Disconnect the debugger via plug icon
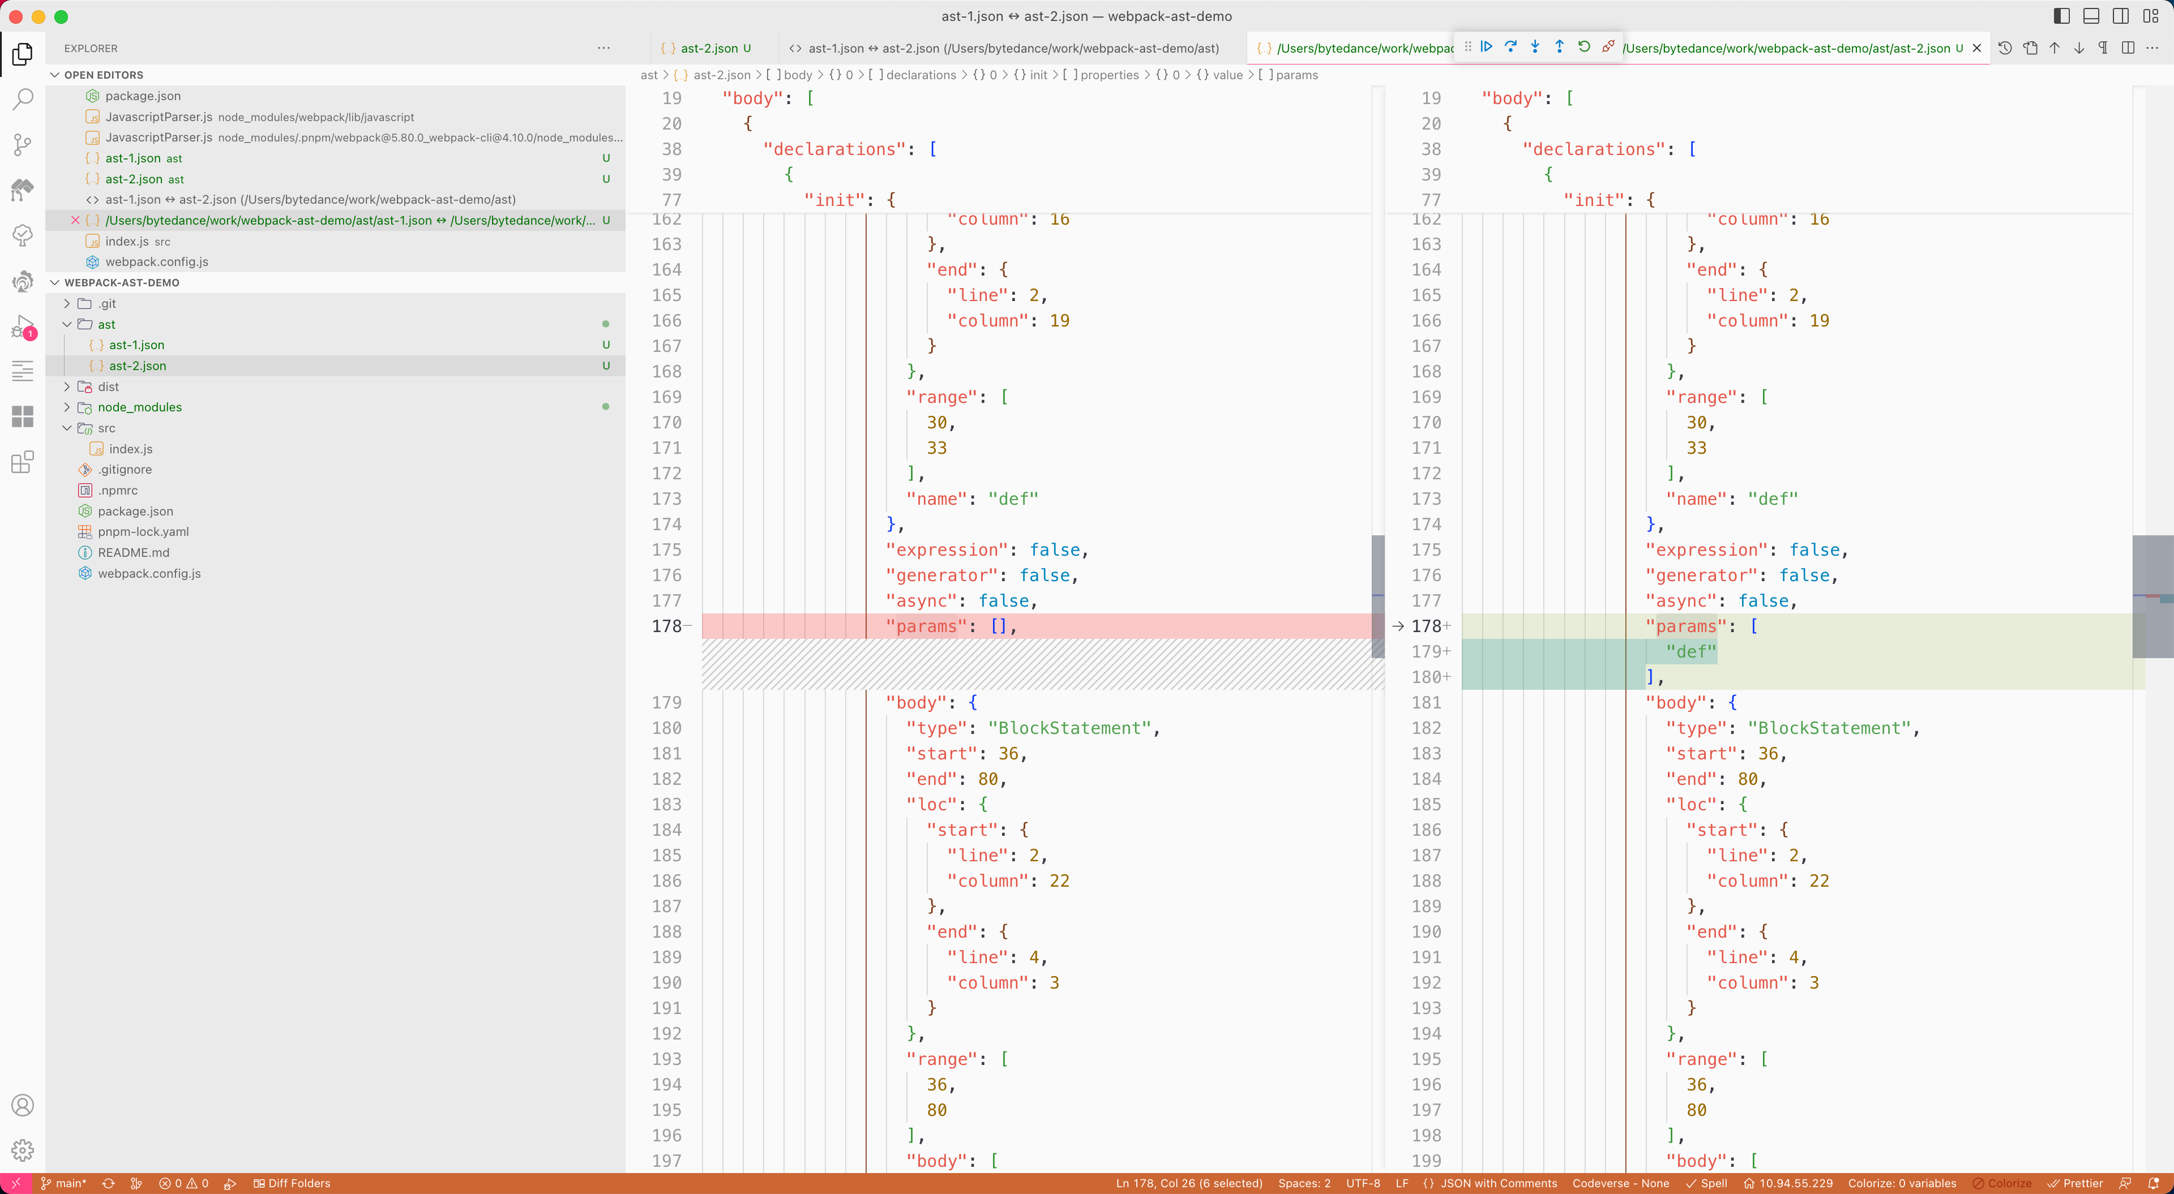This screenshot has width=2174, height=1194. 1608,48
